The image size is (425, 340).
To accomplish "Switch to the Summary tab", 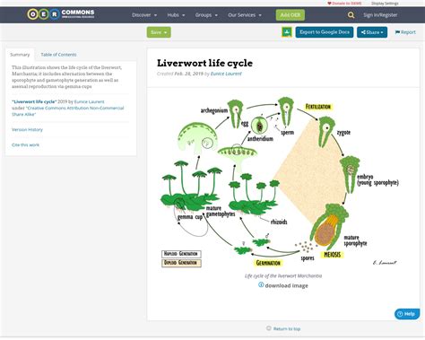I will click(20, 55).
